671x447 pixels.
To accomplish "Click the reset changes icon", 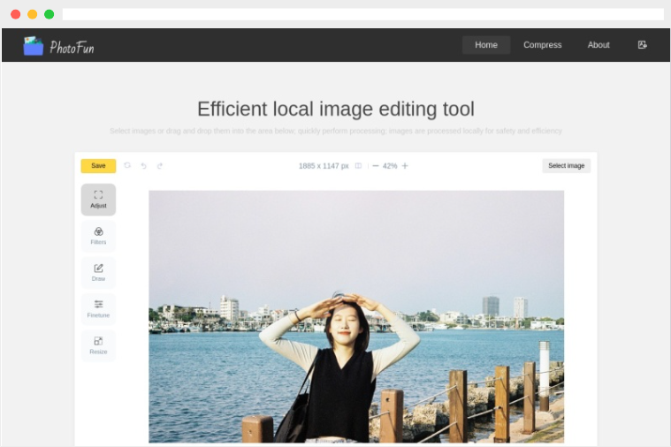I will click(127, 165).
